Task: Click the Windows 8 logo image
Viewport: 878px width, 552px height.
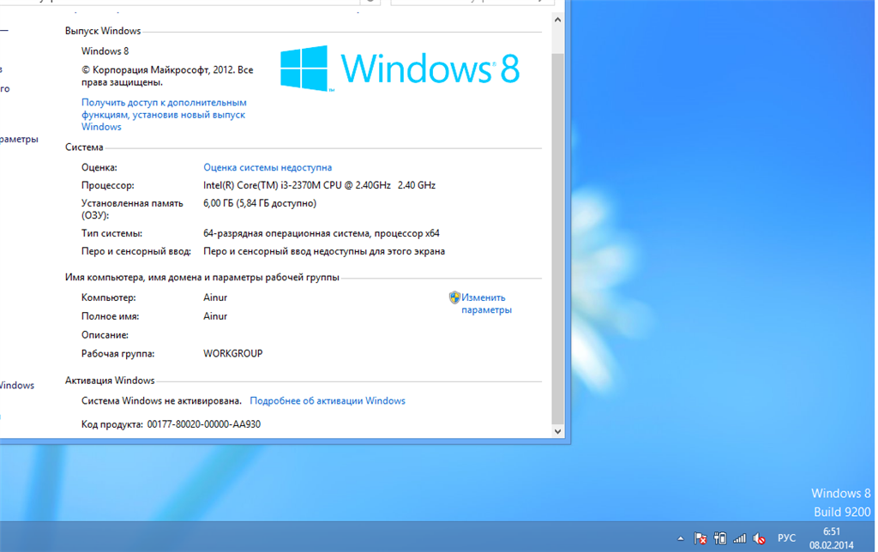Action: pos(400,69)
